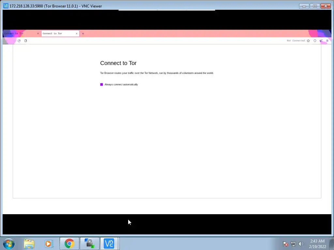Click the New Identity broom icon
Screen dimensions: 334x250
(x=321, y=41)
